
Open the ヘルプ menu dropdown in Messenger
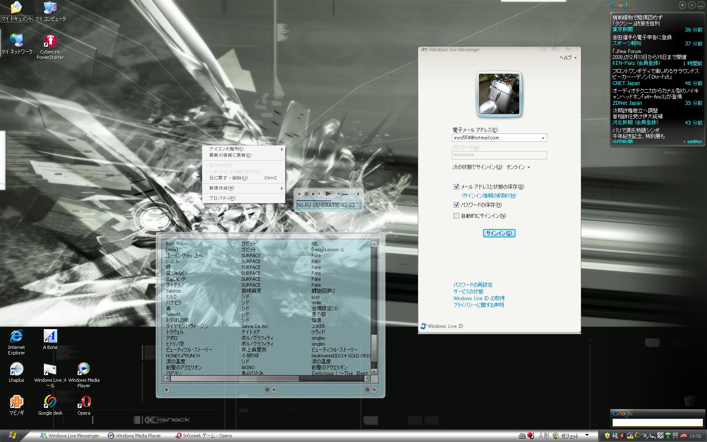pos(568,58)
